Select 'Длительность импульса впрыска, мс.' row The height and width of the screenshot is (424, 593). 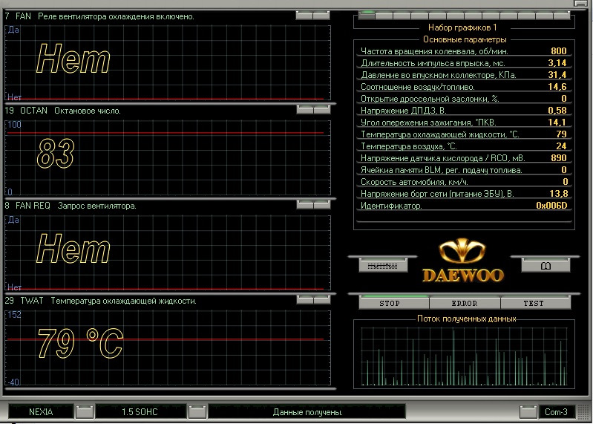[x=464, y=63]
